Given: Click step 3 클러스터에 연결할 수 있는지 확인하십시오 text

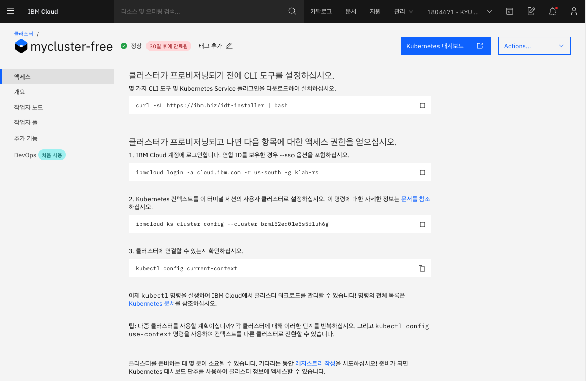Looking at the screenshot, I should 186,251.
